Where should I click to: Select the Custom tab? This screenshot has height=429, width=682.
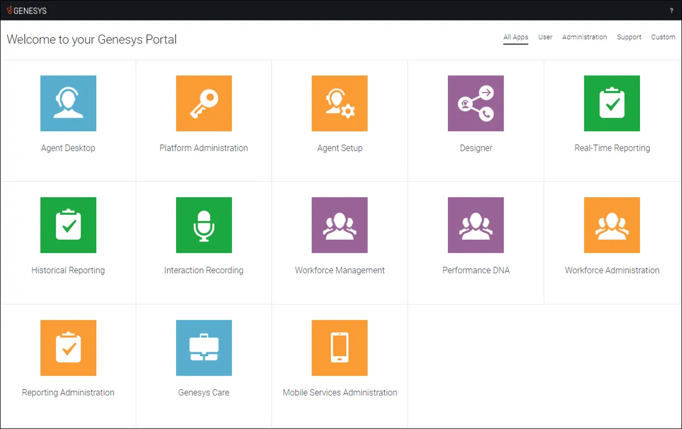click(663, 38)
